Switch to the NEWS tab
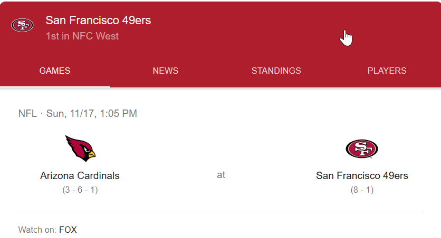 pyautogui.click(x=166, y=71)
